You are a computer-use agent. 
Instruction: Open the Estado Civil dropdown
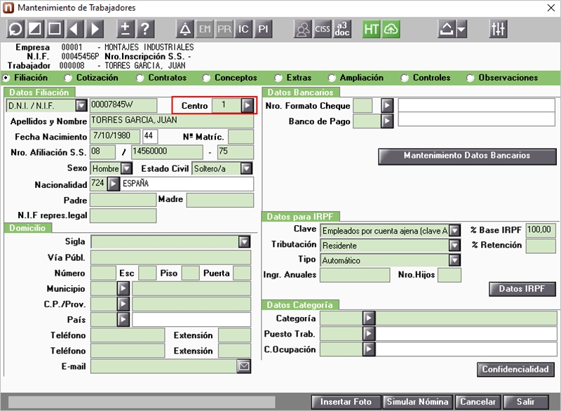click(247, 168)
